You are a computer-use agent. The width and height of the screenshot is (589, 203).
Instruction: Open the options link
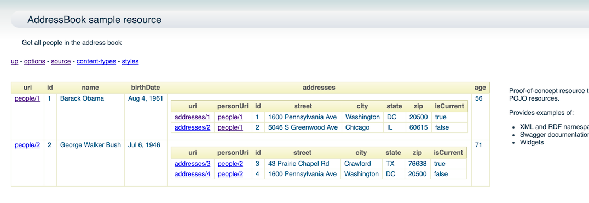click(34, 61)
